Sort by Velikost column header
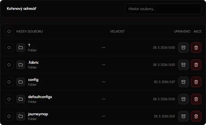The width and height of the screenshot is (206, 125). pyautogui.click(x=117, y=31)
